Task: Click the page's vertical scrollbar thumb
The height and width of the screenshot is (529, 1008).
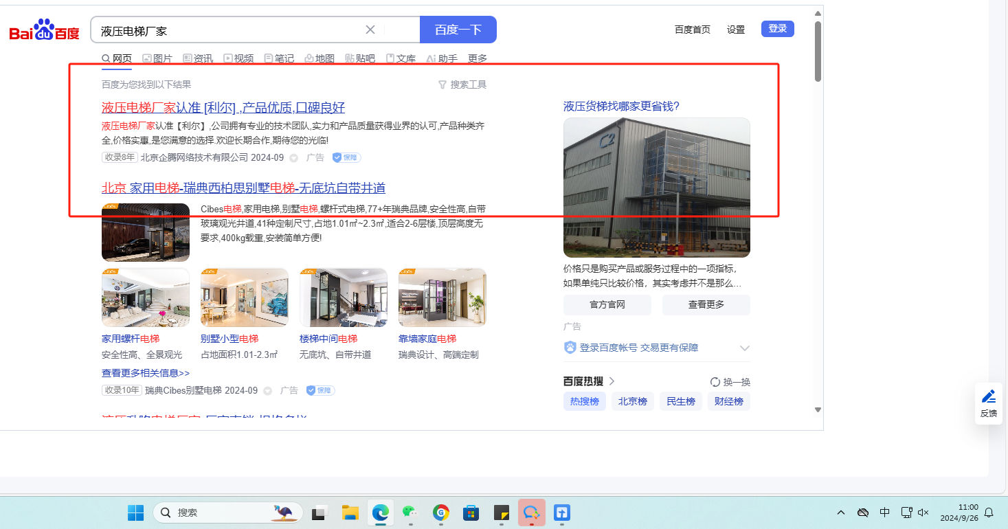Action: (x=818, y=51)
